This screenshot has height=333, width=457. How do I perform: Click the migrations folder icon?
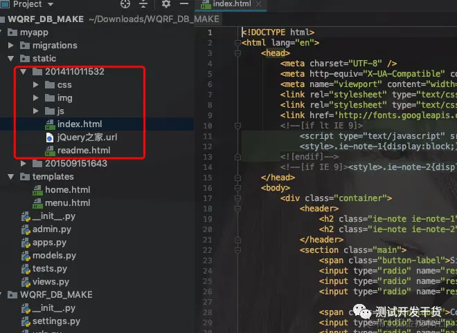pyautogui.click(x=25, y=46)
